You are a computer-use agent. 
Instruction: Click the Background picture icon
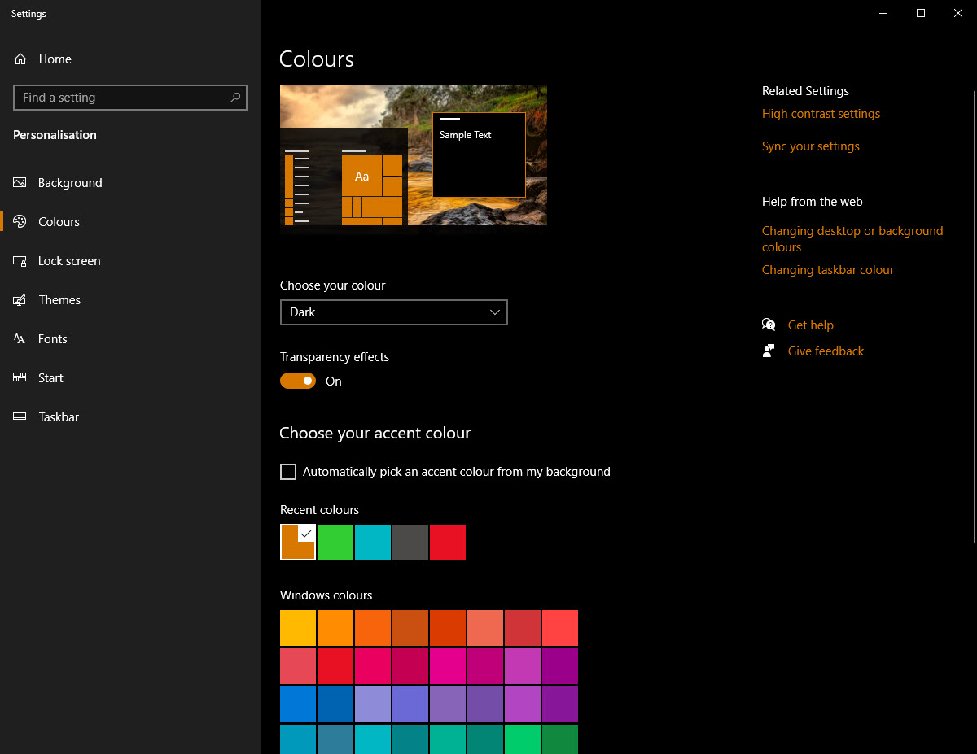(x=20, y=183)
